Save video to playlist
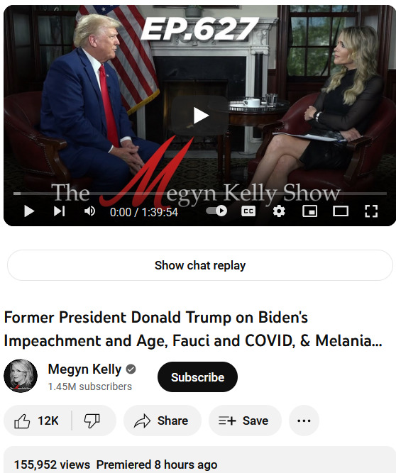This screenshot has height=473, width=396. click(245, 421)
